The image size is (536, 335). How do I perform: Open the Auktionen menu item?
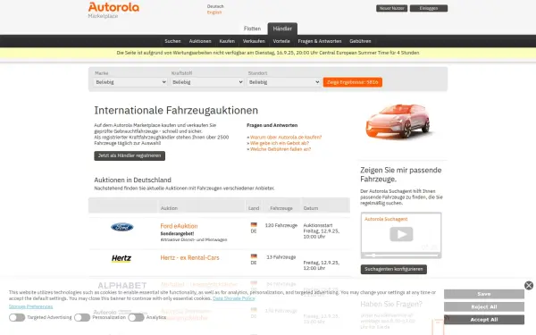point(200,41)
